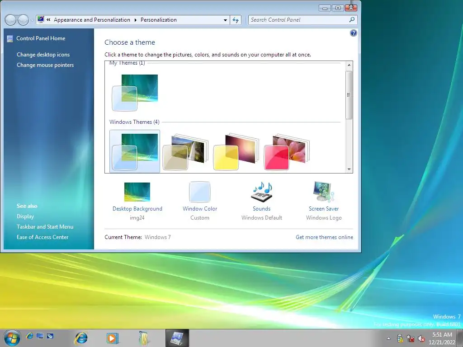Viewport: 463px width, 347px height.
Task: Click Get more themes online link
Action: click(x=324, y=237)
